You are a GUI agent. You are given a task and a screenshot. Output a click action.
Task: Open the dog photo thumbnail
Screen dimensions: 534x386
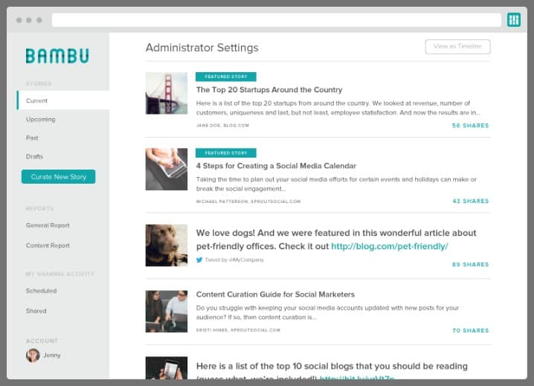(x=166, y=245)
